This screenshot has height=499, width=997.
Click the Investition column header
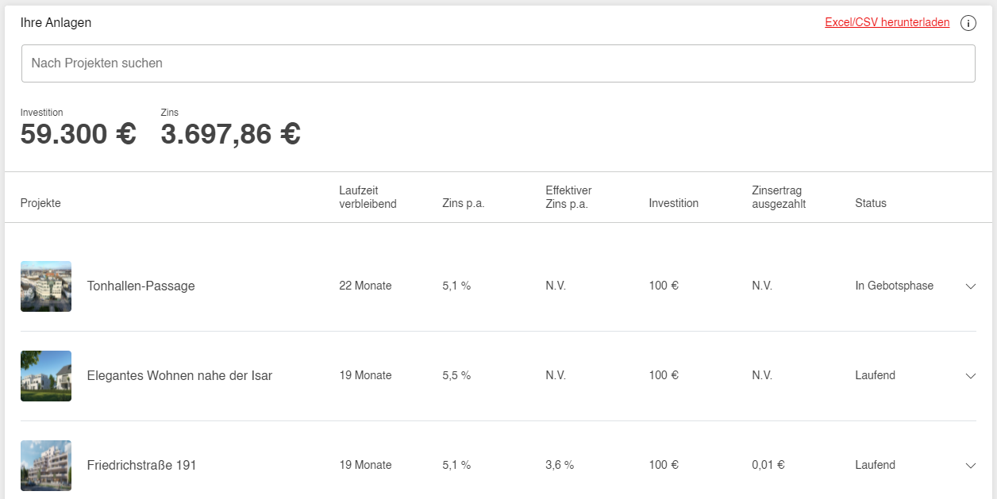pos(673,203)
